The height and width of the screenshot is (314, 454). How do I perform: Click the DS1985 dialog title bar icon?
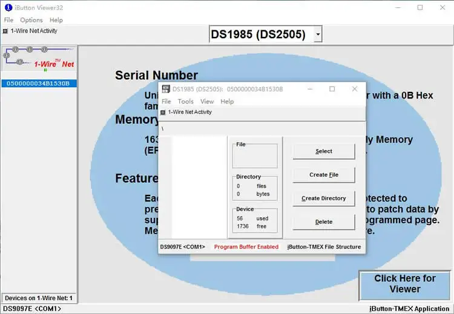(x=166, y=89)
